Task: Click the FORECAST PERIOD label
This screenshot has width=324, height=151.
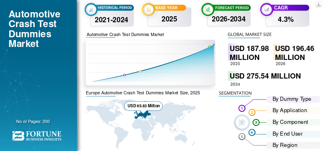Action: coord(232,8)
